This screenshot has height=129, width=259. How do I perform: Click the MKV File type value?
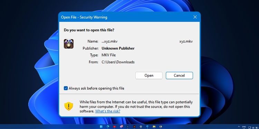109,55
